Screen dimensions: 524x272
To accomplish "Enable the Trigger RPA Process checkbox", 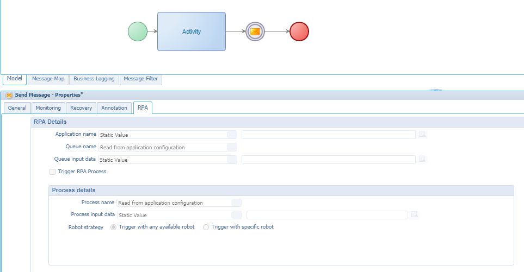I will click(x=53, y=172).
